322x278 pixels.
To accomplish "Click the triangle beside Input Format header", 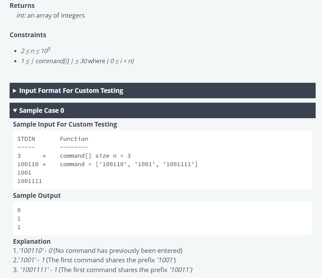I will (x=15, y=91).
